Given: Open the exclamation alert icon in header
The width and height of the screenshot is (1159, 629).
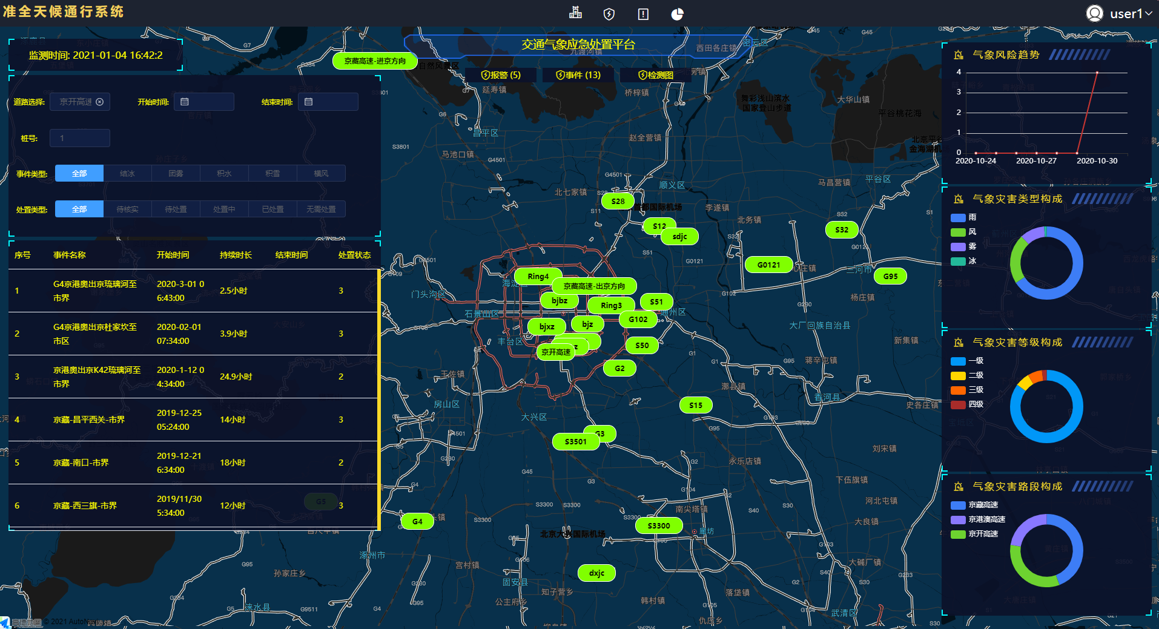Looking at the screenshot, I should click(x=643, y=14).
